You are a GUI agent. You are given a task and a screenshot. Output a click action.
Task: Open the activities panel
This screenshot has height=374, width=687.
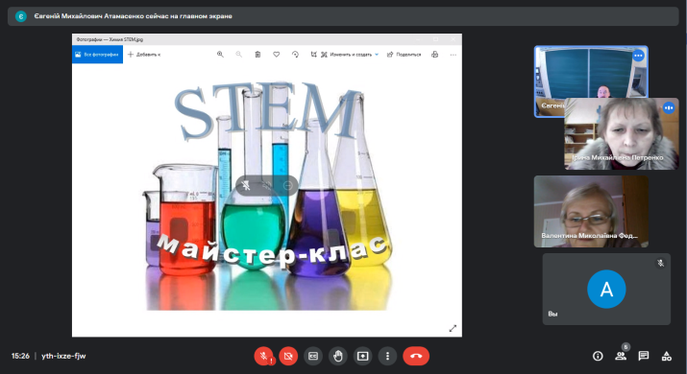[667, 356]
